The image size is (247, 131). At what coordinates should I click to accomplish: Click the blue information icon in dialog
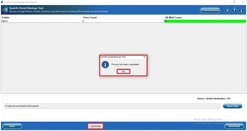[105, 64]
